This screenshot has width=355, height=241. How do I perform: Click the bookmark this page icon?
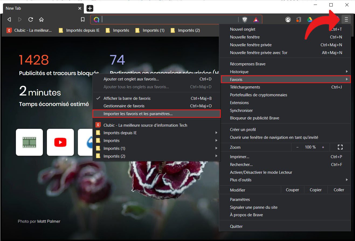point(83,19)
